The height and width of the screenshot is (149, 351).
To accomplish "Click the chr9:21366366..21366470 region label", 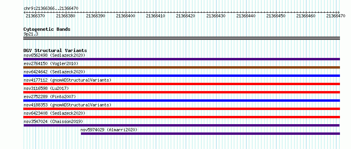I will pyautogui.click(x=51, y=8).
